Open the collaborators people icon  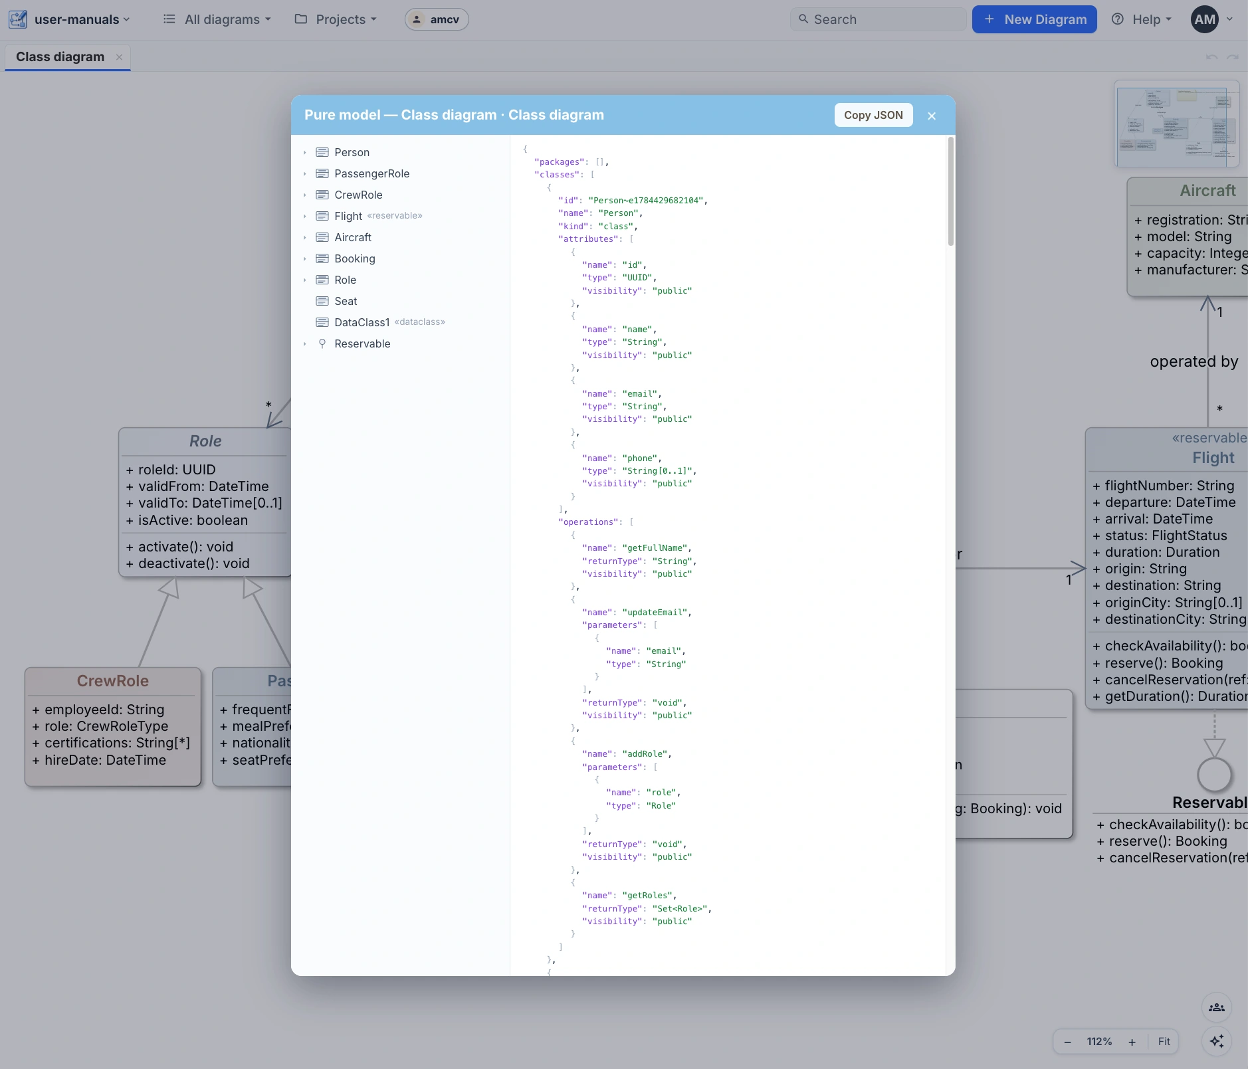point(1217,1008)
